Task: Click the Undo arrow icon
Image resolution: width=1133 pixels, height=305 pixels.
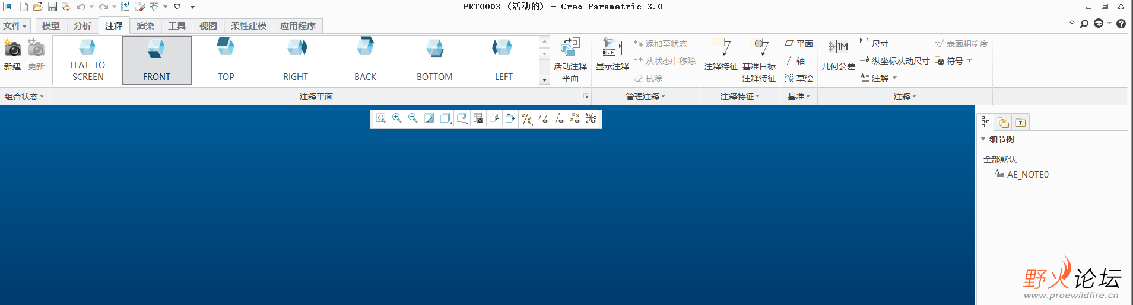Action: pos(81,7)
